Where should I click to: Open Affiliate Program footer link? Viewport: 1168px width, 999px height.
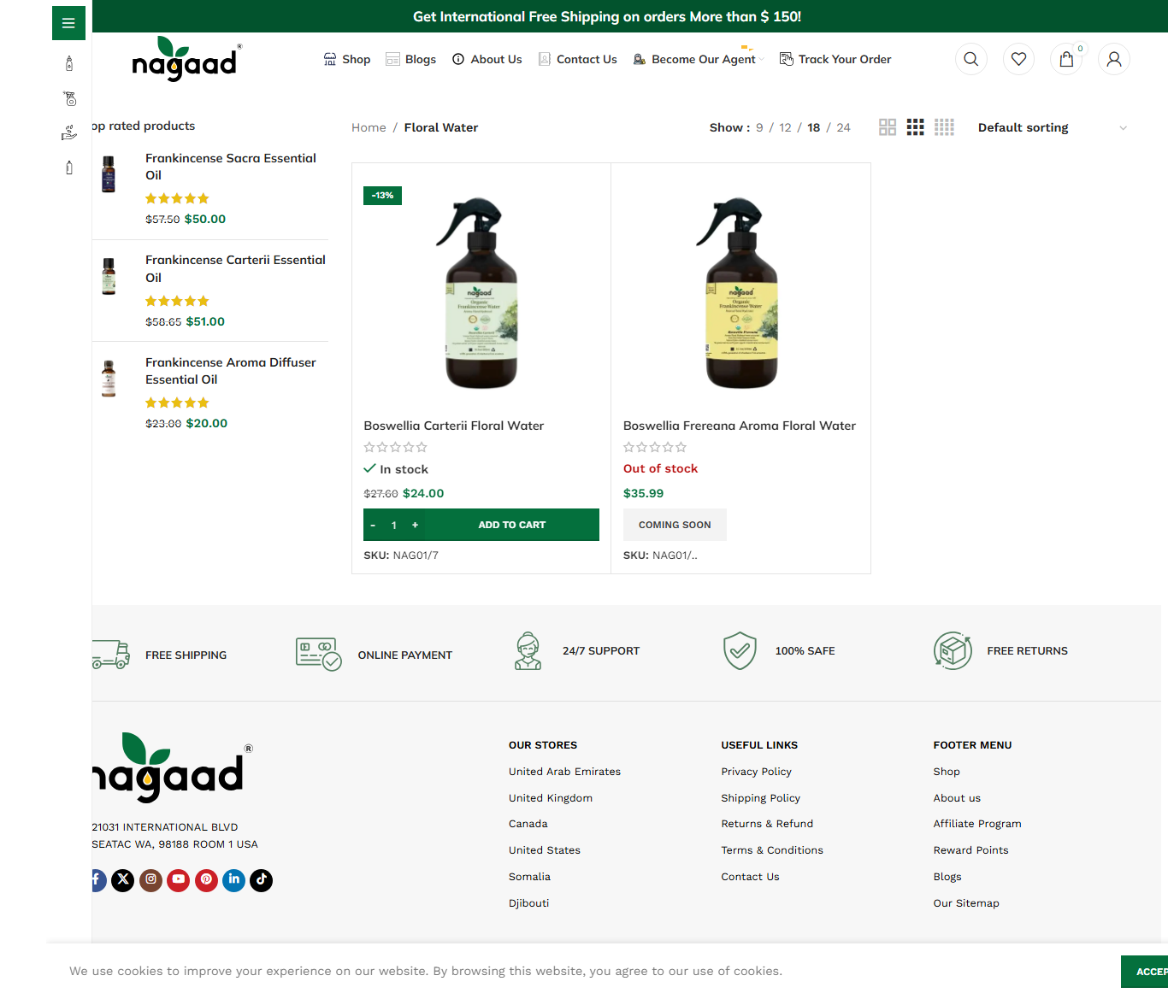pyautogui.click(x=977, y=824)
